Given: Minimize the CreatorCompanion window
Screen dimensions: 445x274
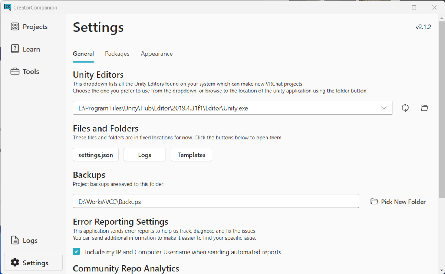Looking at the screenshot, I should tap(393, 7).
